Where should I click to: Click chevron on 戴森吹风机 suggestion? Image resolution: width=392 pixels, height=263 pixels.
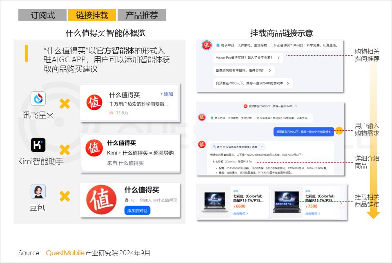coord(270,70)
